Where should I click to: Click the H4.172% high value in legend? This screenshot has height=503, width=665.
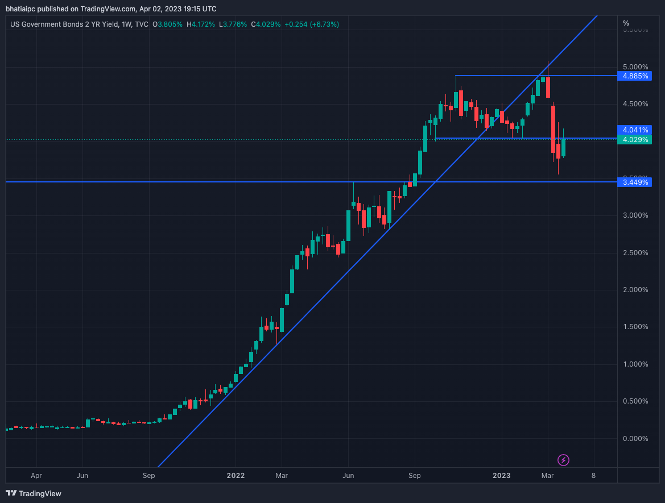click(200, 24)
